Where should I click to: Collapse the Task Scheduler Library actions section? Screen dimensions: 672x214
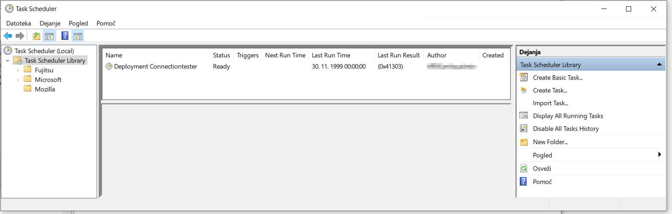(x=659, y=65)
